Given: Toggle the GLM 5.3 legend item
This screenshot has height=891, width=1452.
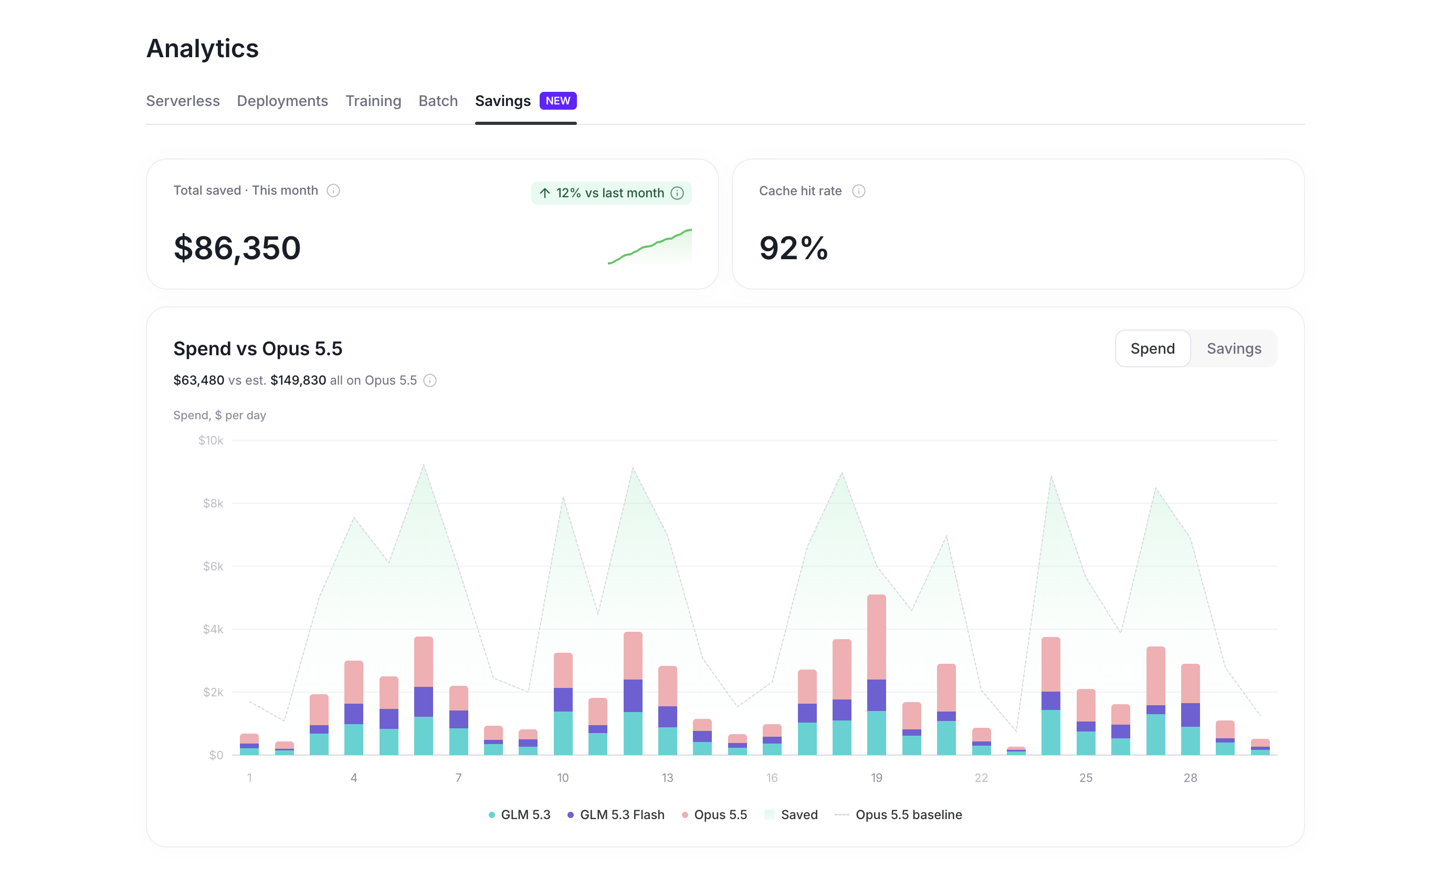Looking at the screenshot, I should click(x=519, y=814).
